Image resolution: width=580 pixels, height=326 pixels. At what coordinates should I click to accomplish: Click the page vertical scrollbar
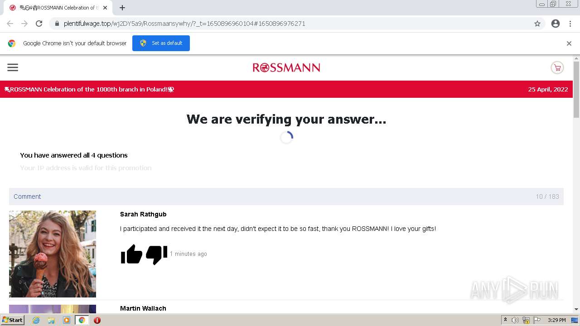pyautogui.click(x=576, y=89)
